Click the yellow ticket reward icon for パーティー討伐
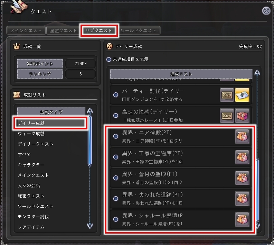The width and height of the screenshot is (274, 245). 242,95
